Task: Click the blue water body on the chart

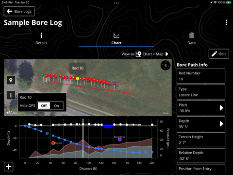Action: [108, 126]
